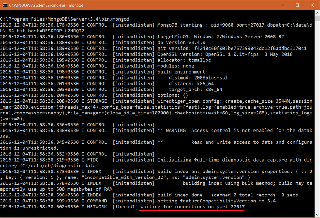
Task: Click 'options: {}' line
Action: [173, 95]
